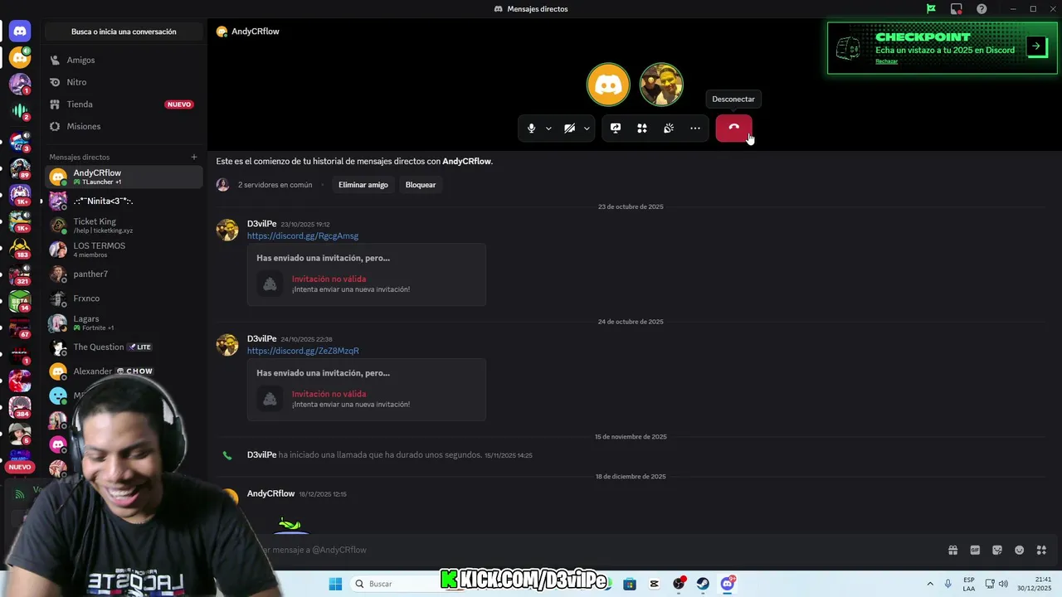
Task: Create new direct message plus icon
Action: click(194, 157)
